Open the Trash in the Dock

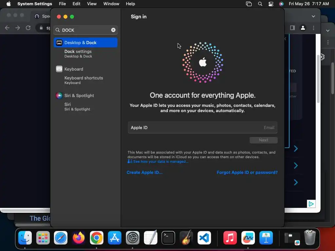click(x=310, y=237)
